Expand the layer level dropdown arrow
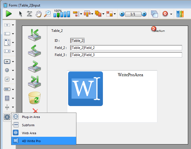The width and height of the screenshot is (191, 149). pyautogui.click(x=103, y=14)
